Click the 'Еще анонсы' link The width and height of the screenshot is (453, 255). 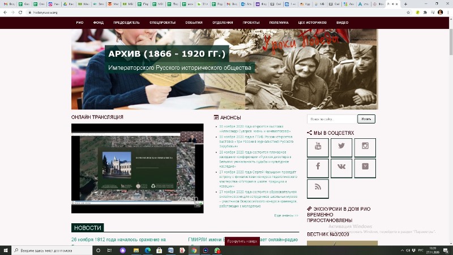click(286, 215)
